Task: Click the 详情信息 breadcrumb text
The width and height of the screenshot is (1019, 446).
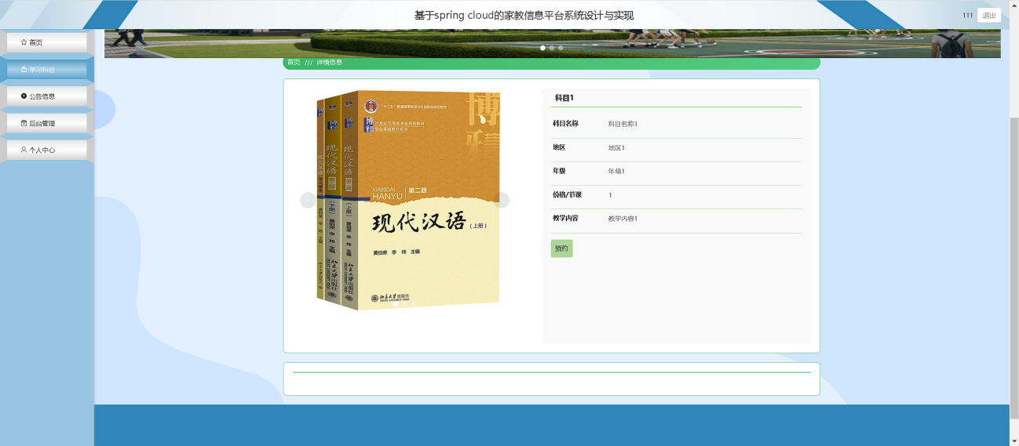Action: (x=330, y=62)
